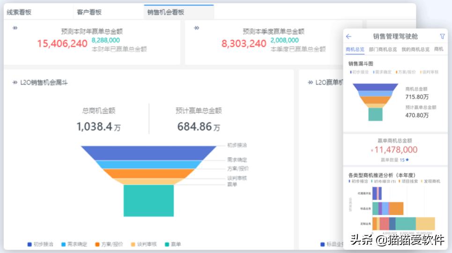Image resolution: width=452 pixels, height=253 pixels.
Task: Click the dark blue top segment of L2O funnel
Action: coord(148,152)
